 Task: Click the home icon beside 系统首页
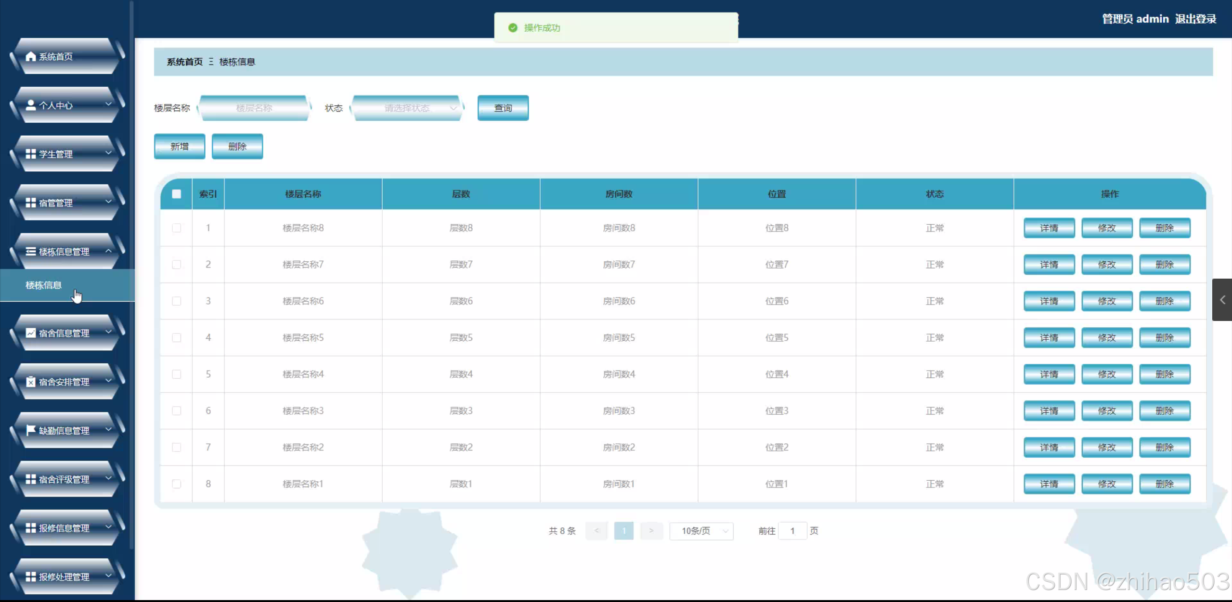click(31, 56)
